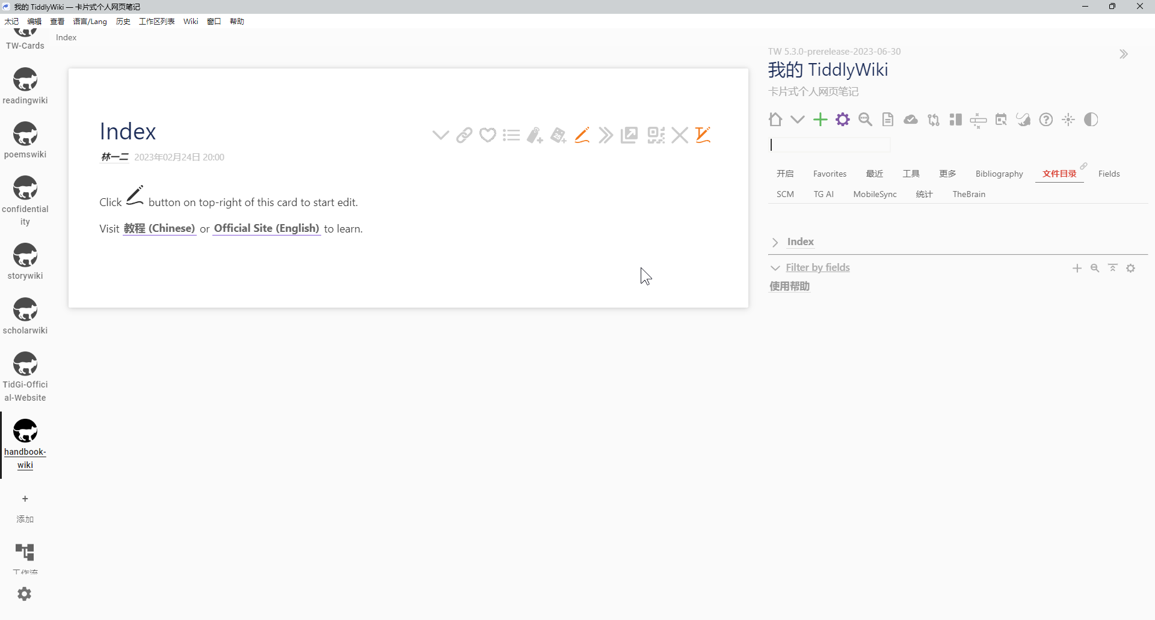The height and width of the screenshot is (620, 1155).
Task: Copy permalink of the Index tiddler
Action: [464, 135]
